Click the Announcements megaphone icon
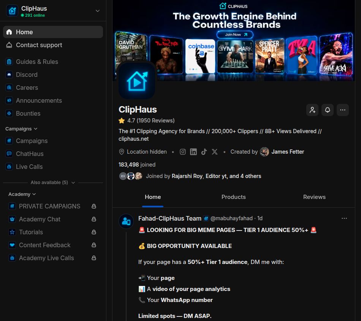 click(9, 100)
